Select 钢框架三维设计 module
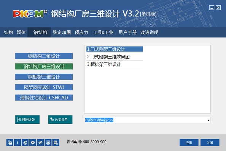 pos(44,77)
